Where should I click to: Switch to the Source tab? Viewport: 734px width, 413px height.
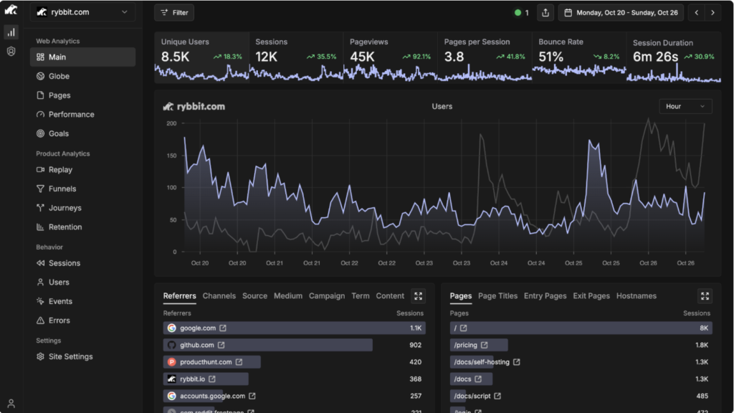254,296
